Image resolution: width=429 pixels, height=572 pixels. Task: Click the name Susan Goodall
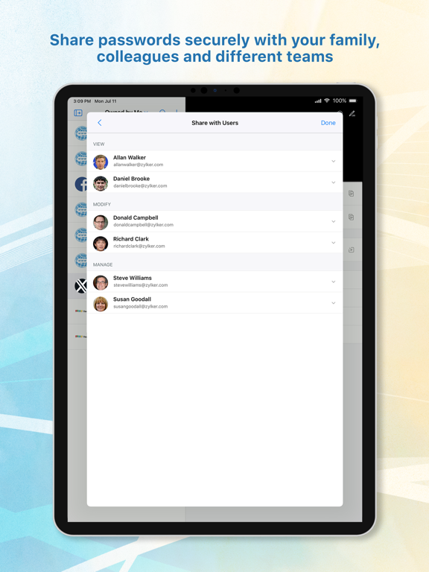coord(132,299)
